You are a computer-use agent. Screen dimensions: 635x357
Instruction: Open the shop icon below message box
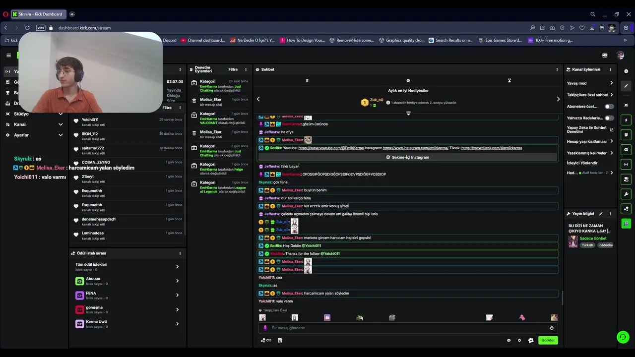[x=280, y=340]
